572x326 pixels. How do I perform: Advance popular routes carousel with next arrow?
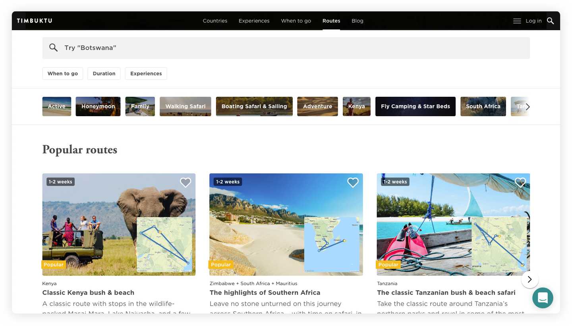[529, 280]
